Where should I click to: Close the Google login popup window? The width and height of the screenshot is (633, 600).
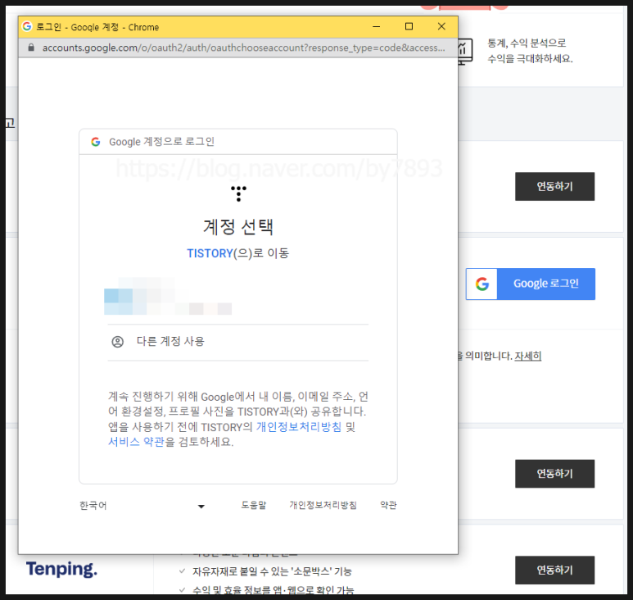point(441,27)
